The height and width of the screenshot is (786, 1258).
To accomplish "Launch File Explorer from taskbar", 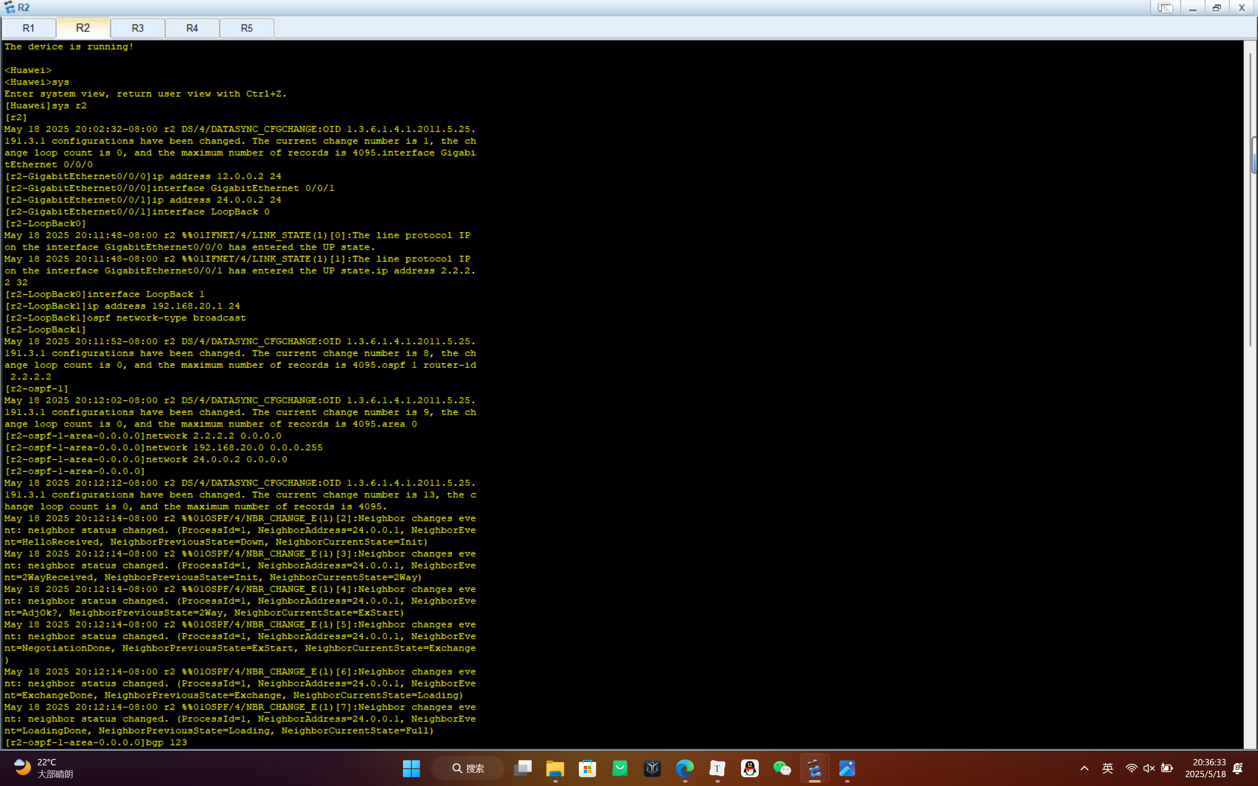I will pyautogui.click(x=555, y=768).
